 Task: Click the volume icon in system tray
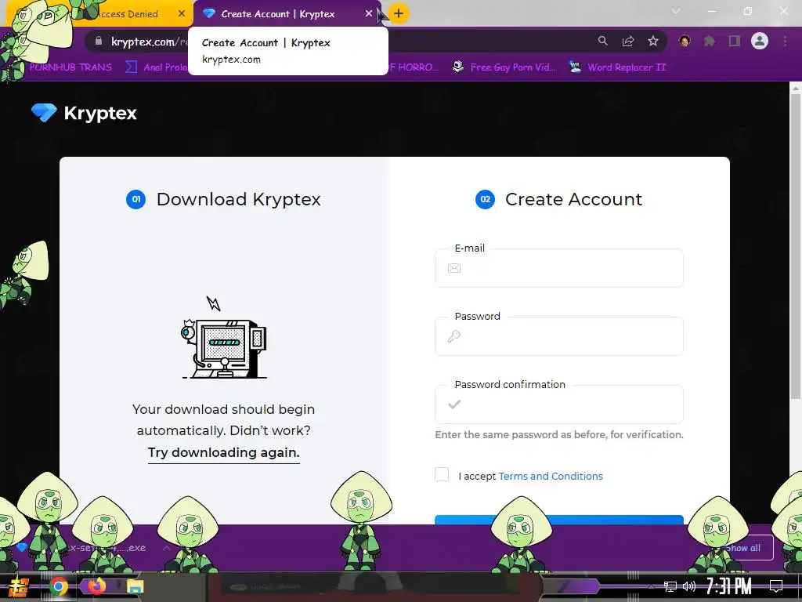tap(689, 586)
